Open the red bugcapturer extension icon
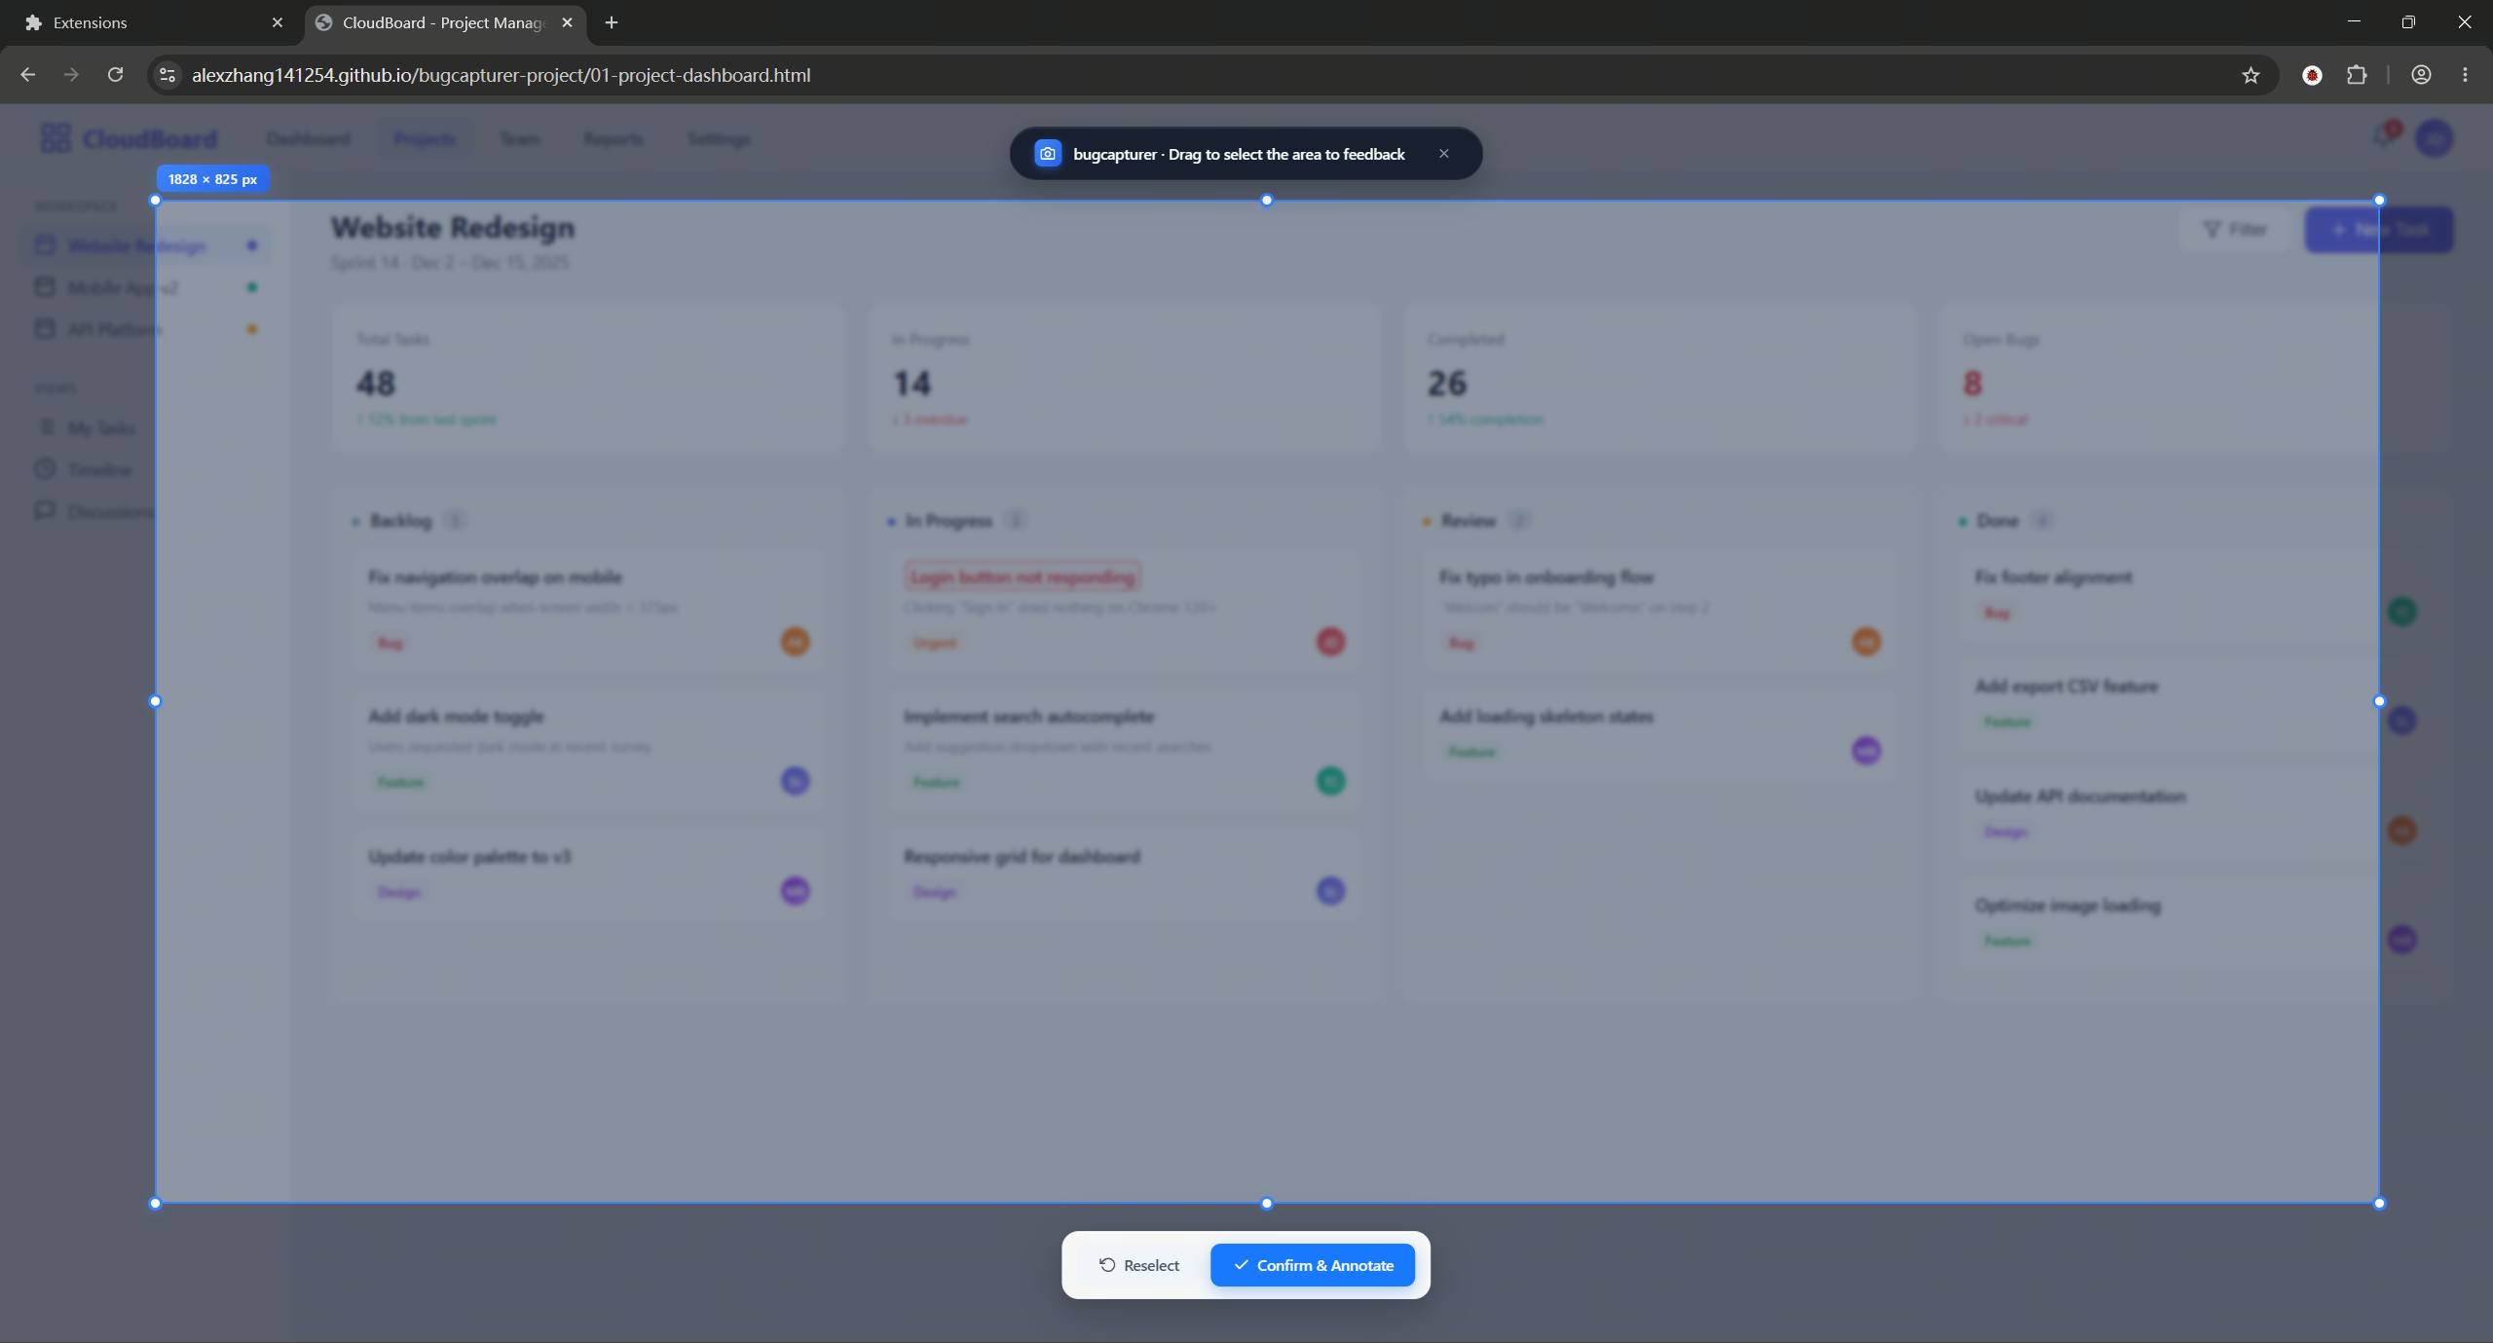The image size is (2493, 1343). click(2312, 75)
